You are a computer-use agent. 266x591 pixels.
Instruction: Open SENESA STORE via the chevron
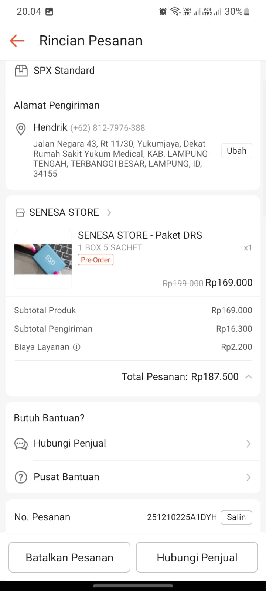point(109,213)
